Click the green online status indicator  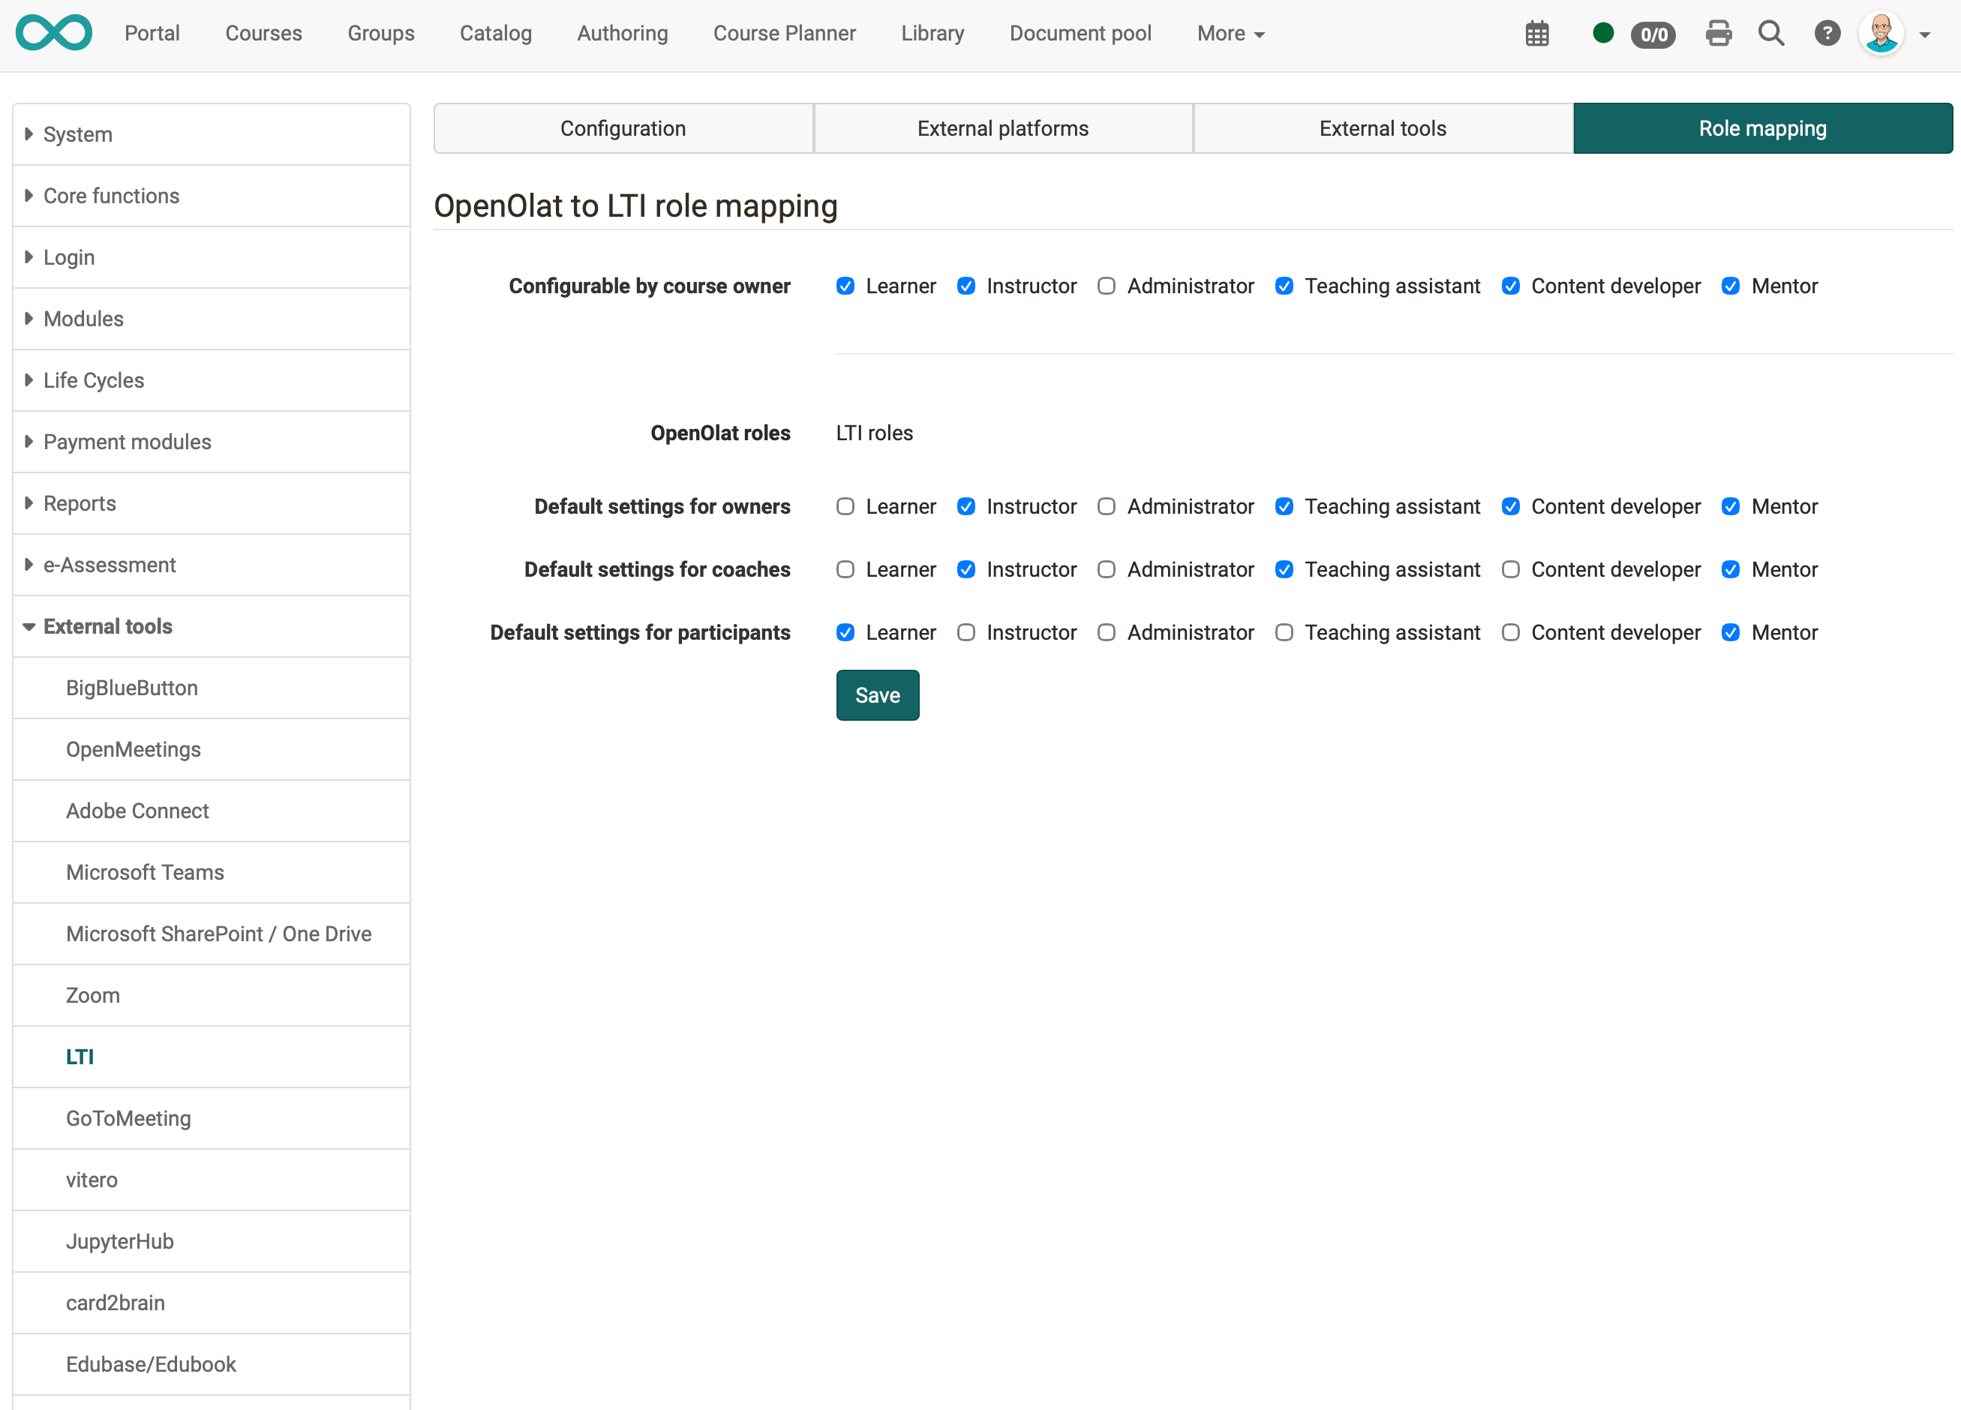click(x=1603, y=32)
